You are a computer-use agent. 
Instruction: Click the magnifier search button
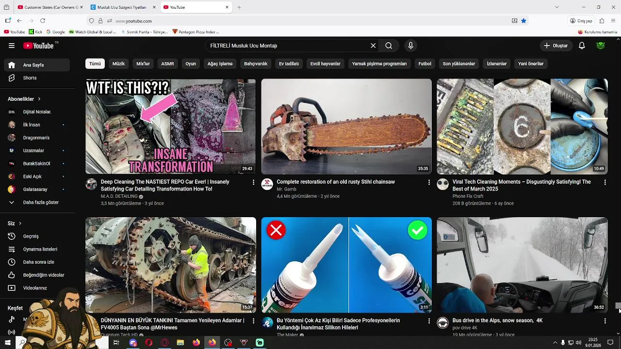pyautogui.click(x=389, y=46)
